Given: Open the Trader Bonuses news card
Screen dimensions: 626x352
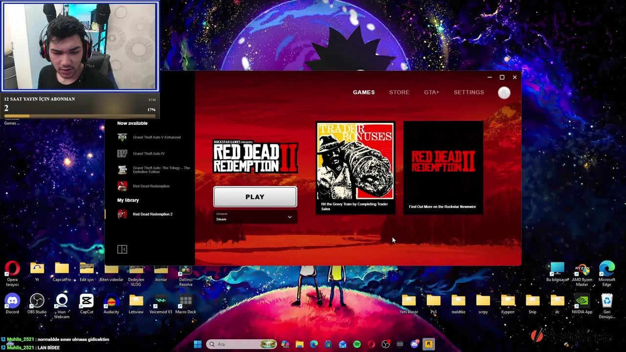Looking at the screenshot, I should (355, 168).
